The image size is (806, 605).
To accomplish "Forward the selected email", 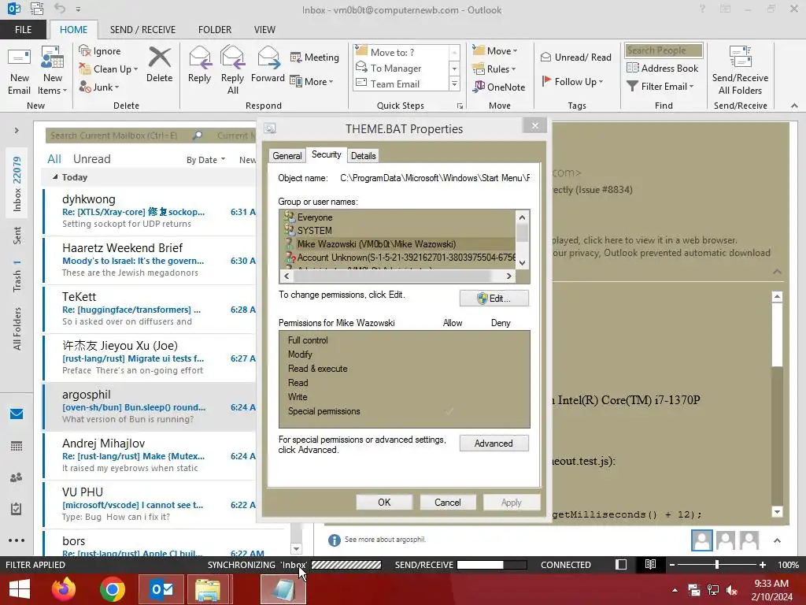I will click(268, 65).
